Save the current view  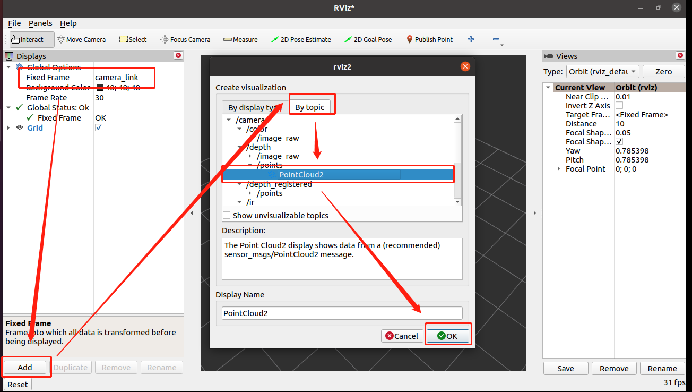tap(566, 368)
